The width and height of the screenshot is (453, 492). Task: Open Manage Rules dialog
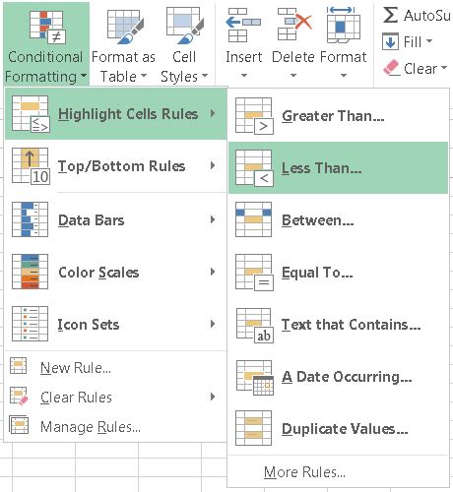[91, 427]
